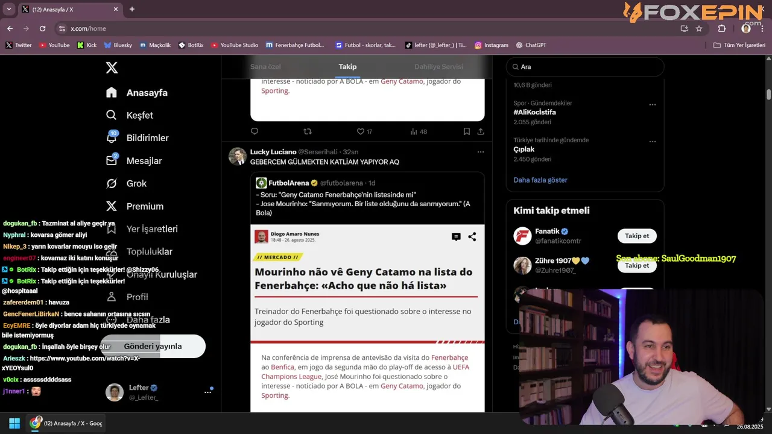This screenshot has height=434, width=772.
Task: Click comment icon in article image
Action: click(x=456, y=237)
